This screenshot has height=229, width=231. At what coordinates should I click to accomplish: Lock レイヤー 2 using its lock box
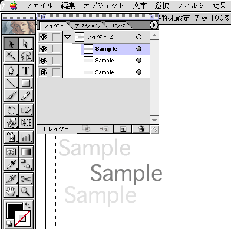(x=56, y=37)
